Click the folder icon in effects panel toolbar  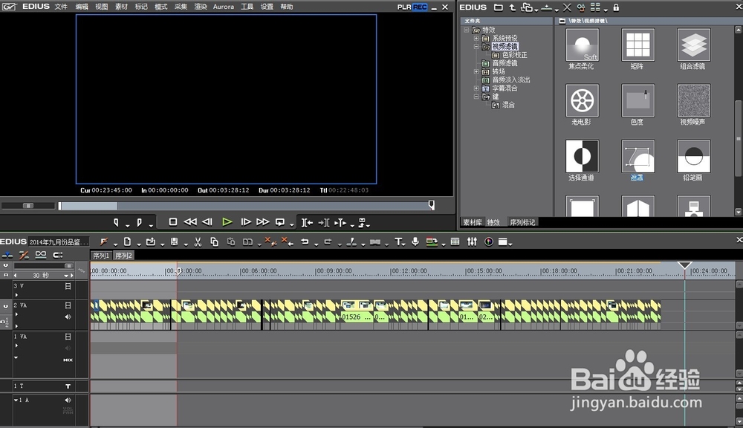498,7
